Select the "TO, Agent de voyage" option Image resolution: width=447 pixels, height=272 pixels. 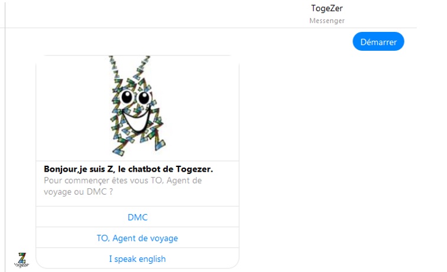click(138, 238)
